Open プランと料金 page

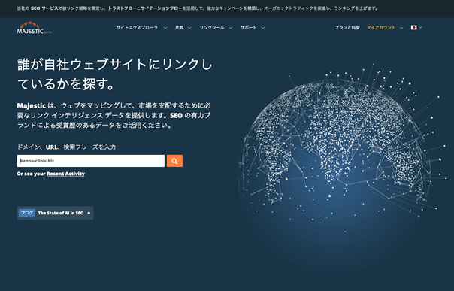coord(347,28)
